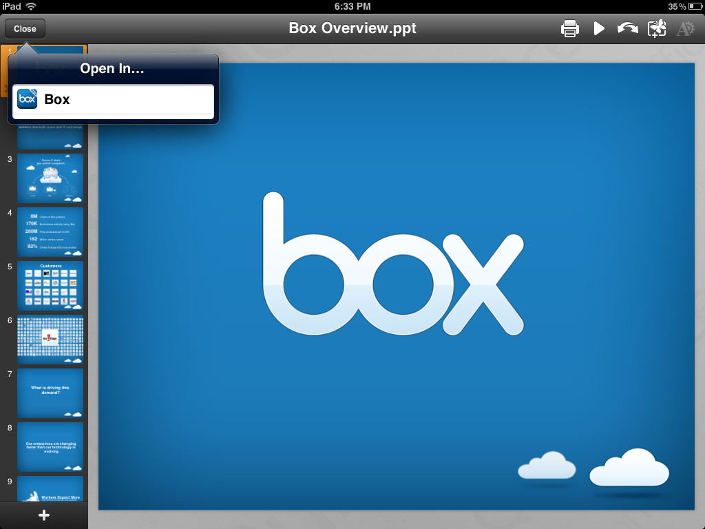The image size is (705, 529).
Task: Select slide 8 thumbnail
Action: (x=50, y=446)
